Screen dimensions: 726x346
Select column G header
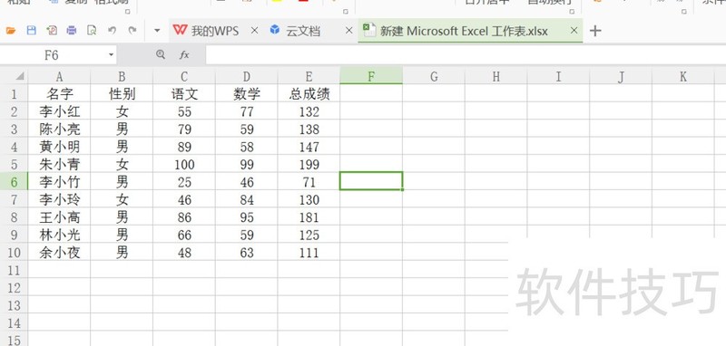(x=434, y=76)
